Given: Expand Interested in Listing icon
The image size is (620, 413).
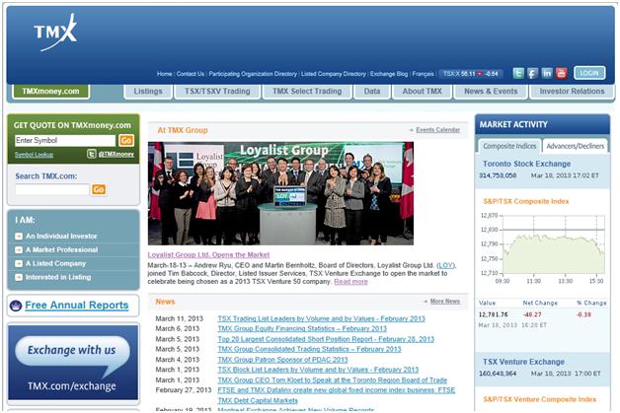Looking at the screenshot, I should (19, 278).
